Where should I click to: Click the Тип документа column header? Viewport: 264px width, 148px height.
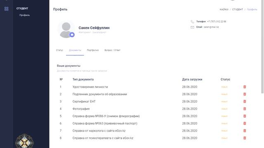(83, 79)
